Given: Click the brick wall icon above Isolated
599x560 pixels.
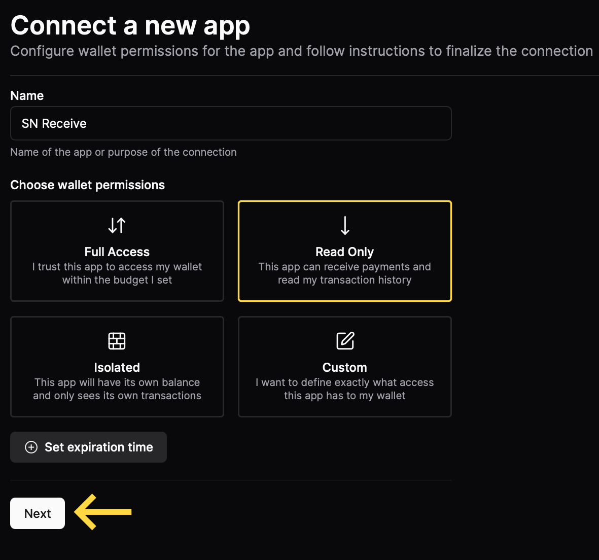Looking at the screenshot, I should coord(117,341).
